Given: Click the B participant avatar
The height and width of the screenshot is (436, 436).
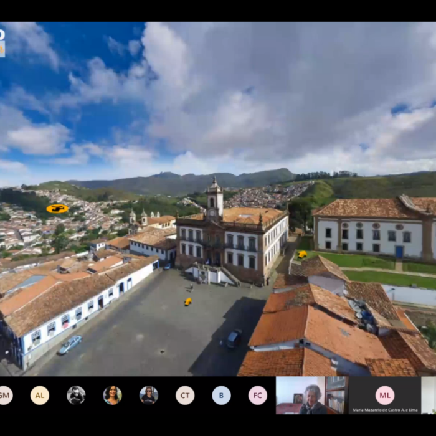Looking at the screenshot, I should point(221,396).
